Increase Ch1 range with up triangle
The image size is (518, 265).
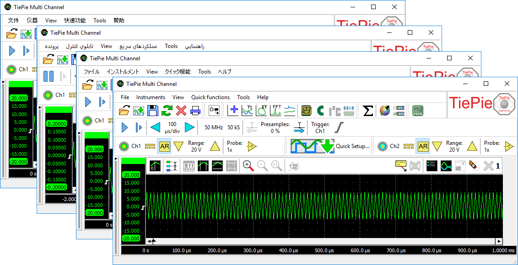(215, 146)
